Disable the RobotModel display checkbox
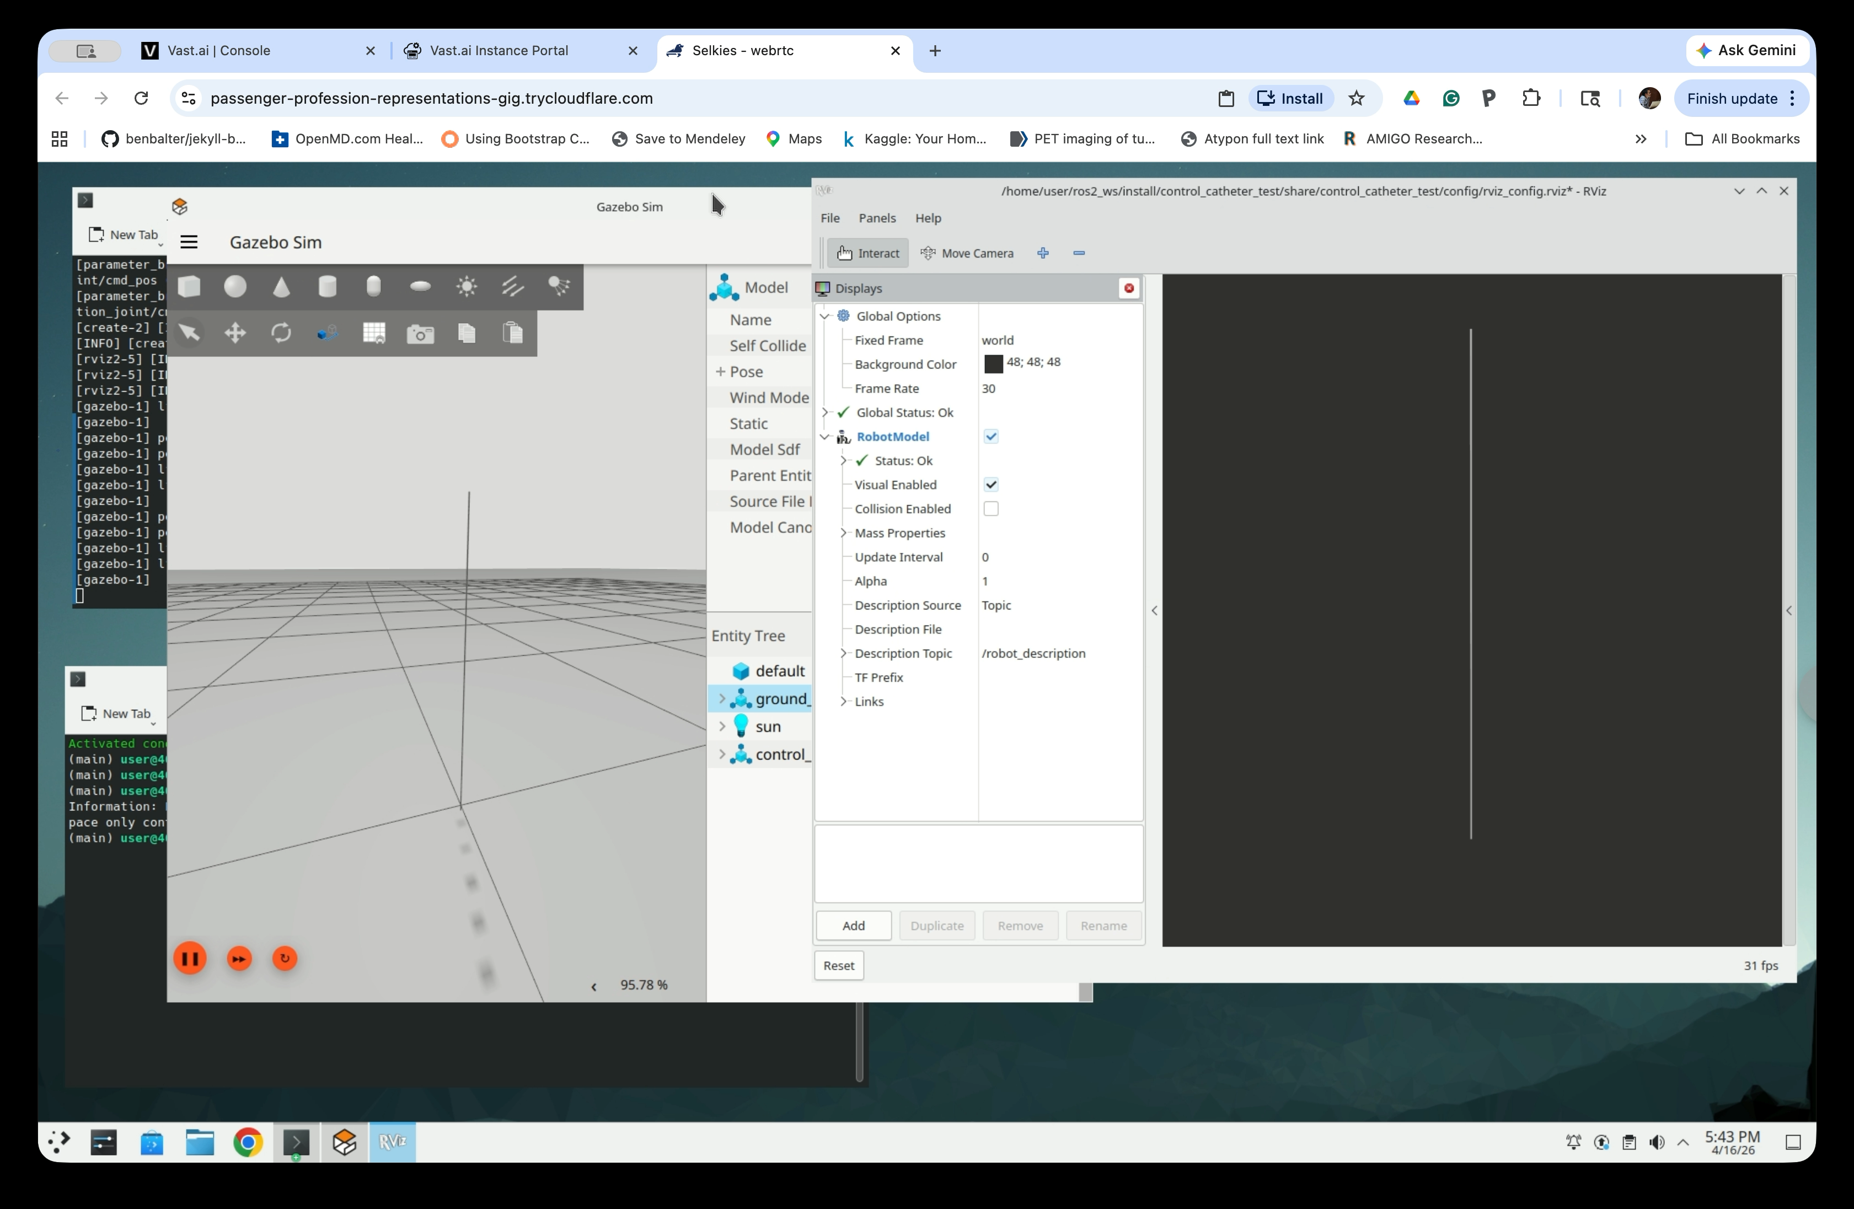Viewport: 1854px width, 1209px height. 991,436
